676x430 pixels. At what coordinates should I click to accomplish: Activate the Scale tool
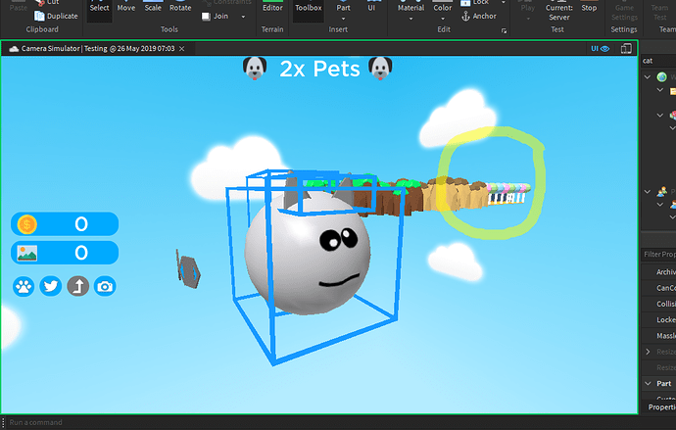coord(153,7)
